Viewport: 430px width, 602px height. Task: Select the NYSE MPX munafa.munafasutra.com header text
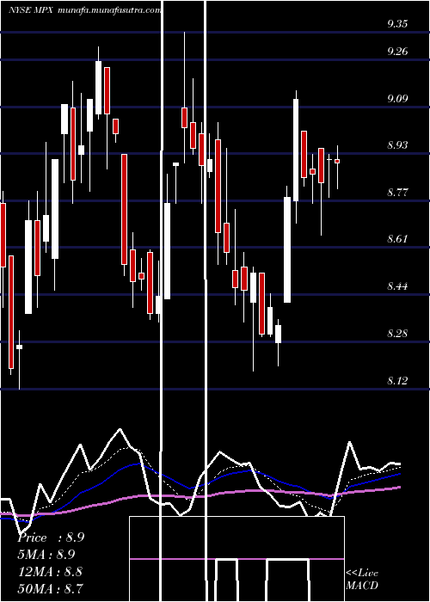[84, 10]
